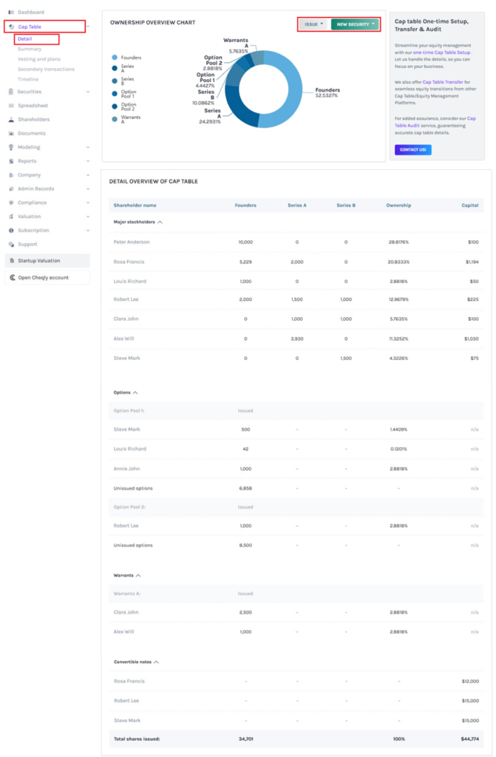
Task: Follow the Cap Table Transfer link
Action: click(x=441, y=82)
